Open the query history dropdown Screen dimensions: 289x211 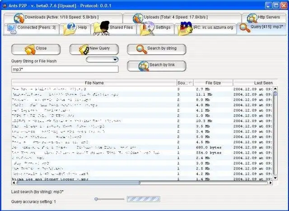(x=102, y=60)
